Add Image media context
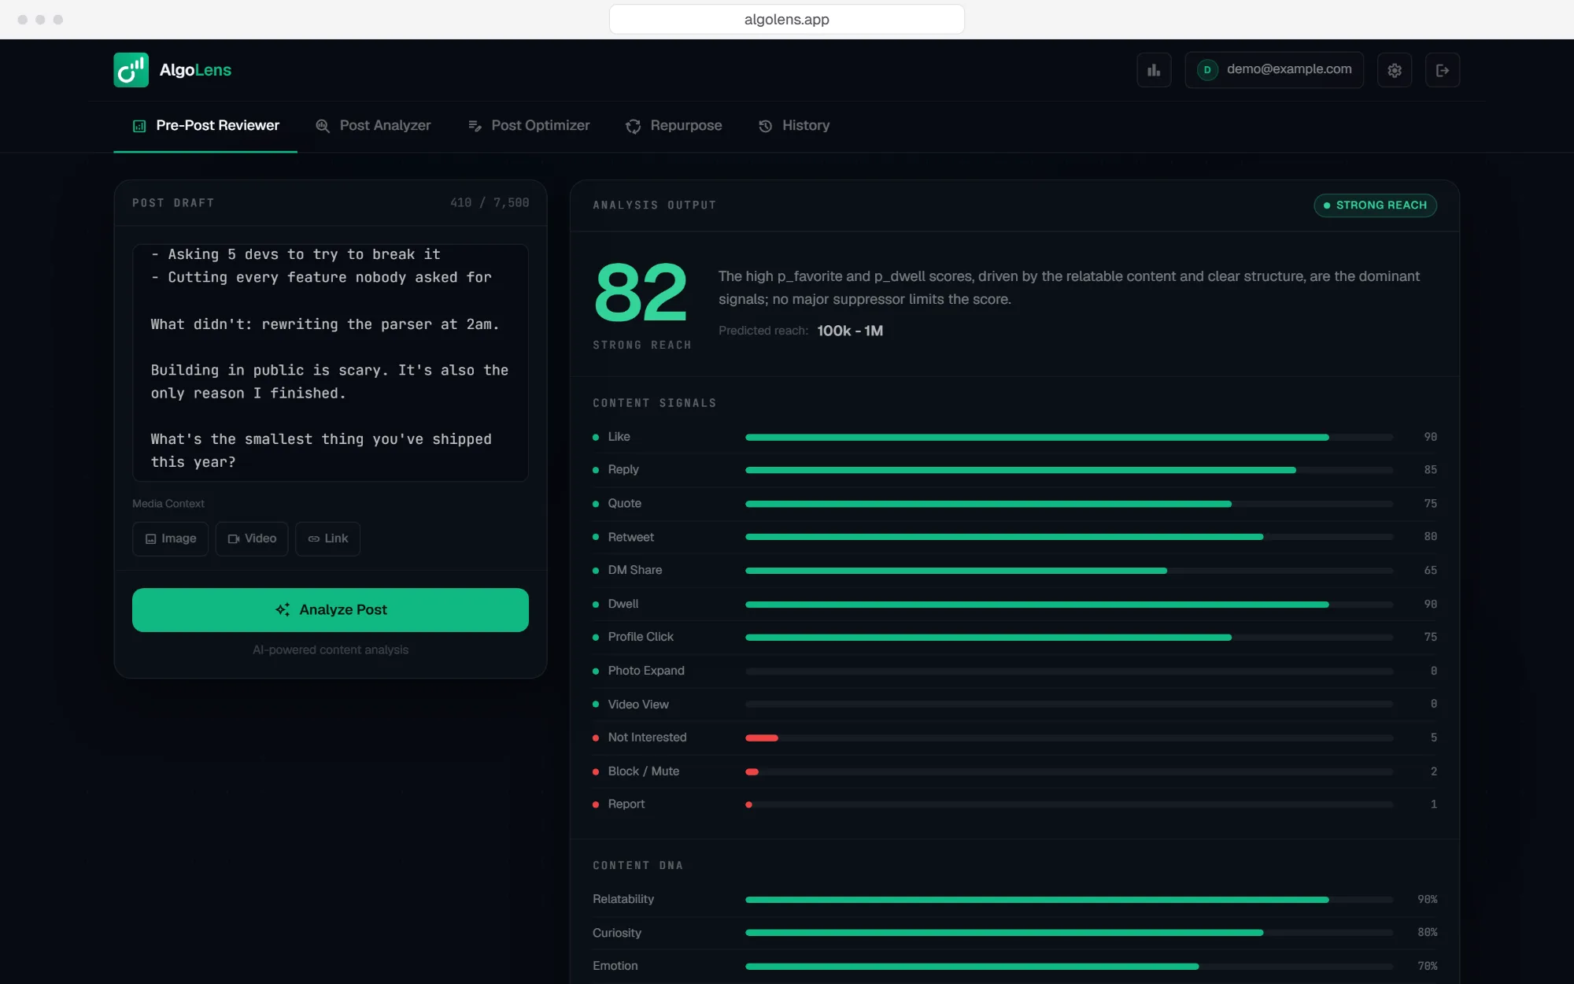This screenshot has width=1574, height=984. 171,538
